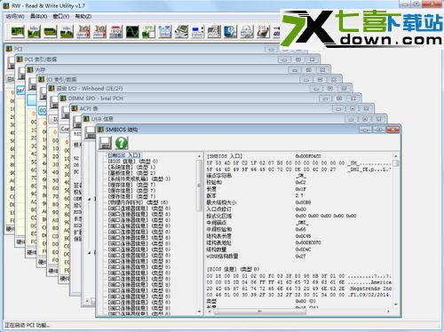
Task: Open the sine wave clock generator icon
Action: tap(132, 32)
